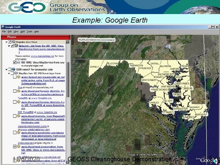Viewport: 220px width, 165px height.
Task: Open the Edit menu
Action: tap(10, 31)
